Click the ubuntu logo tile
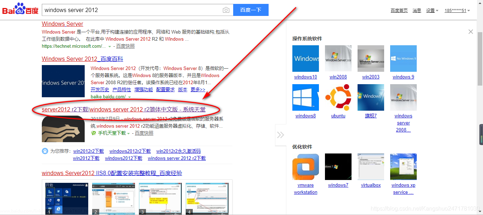The width and height of the screenshot is (483, 215). (338, 97)
